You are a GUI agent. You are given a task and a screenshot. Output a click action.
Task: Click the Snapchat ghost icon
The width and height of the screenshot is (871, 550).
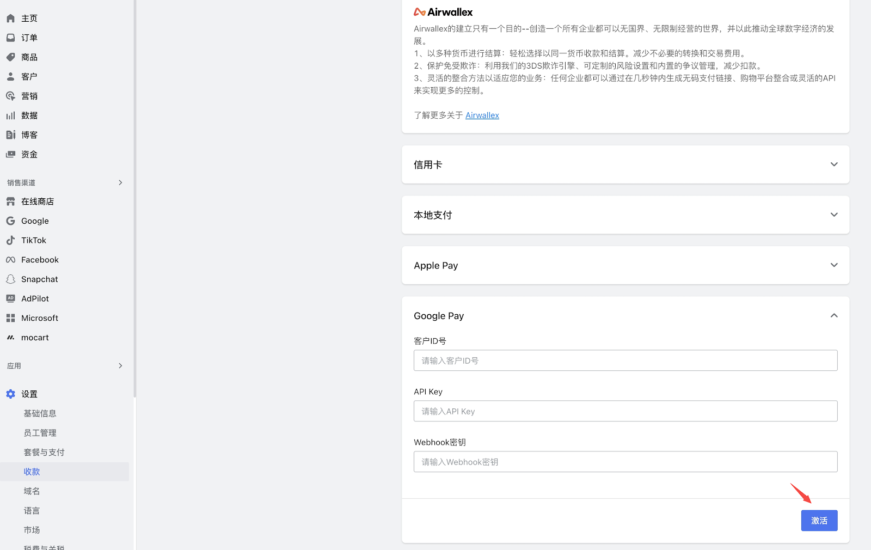[x=10, y=279]
